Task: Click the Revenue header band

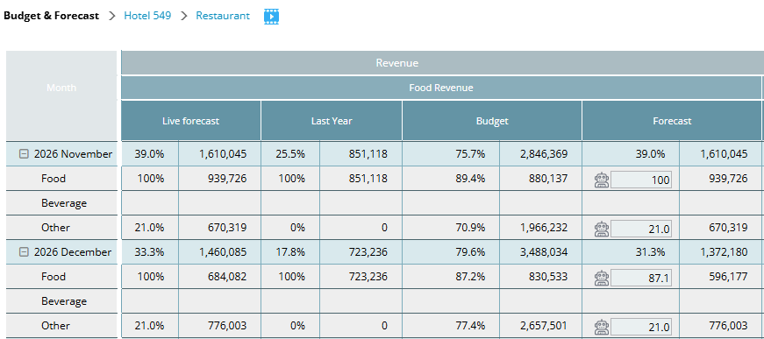Action: coord(442,63)
